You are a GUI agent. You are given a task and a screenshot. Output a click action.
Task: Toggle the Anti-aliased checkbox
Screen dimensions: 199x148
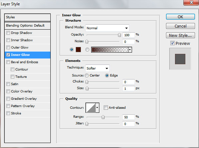point(106,108)
